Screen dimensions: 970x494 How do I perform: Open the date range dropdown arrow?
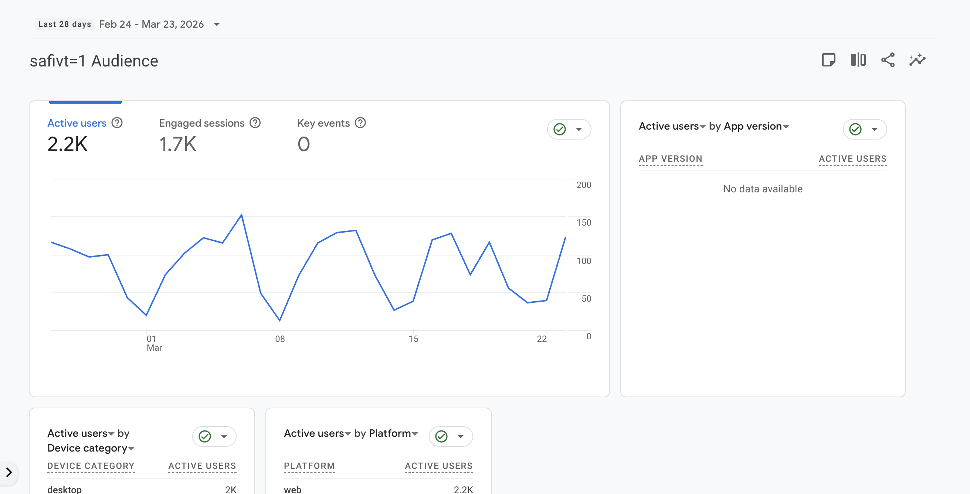point(217,25)
